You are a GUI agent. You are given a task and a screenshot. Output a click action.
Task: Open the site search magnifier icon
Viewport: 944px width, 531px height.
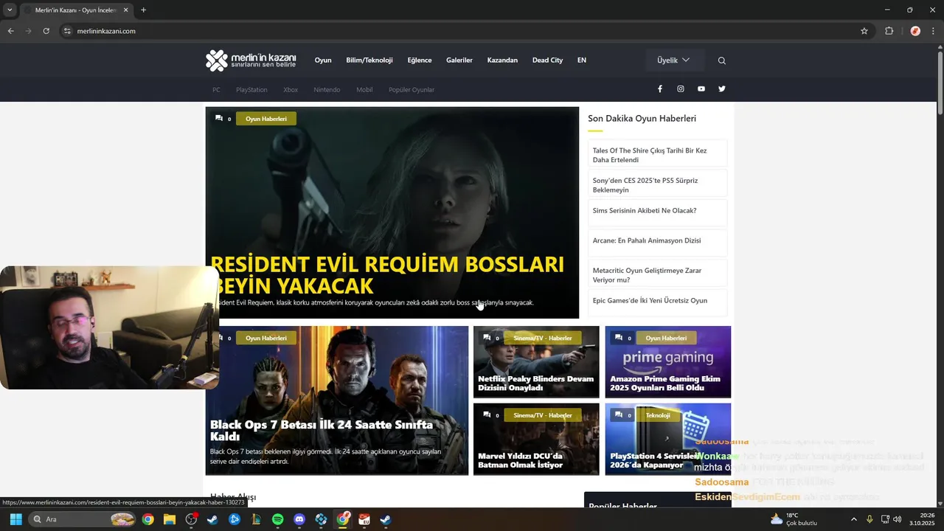click(722, 60)
